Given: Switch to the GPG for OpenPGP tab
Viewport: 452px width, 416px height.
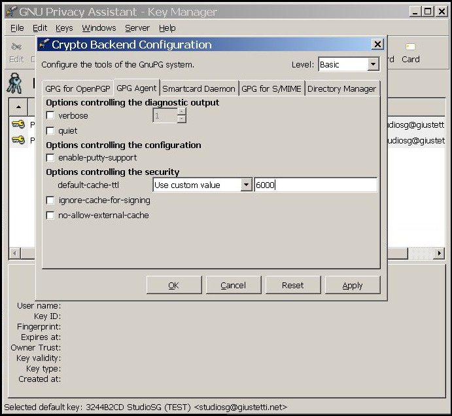Looking at the screenshot, I should [x=78, y=88].
